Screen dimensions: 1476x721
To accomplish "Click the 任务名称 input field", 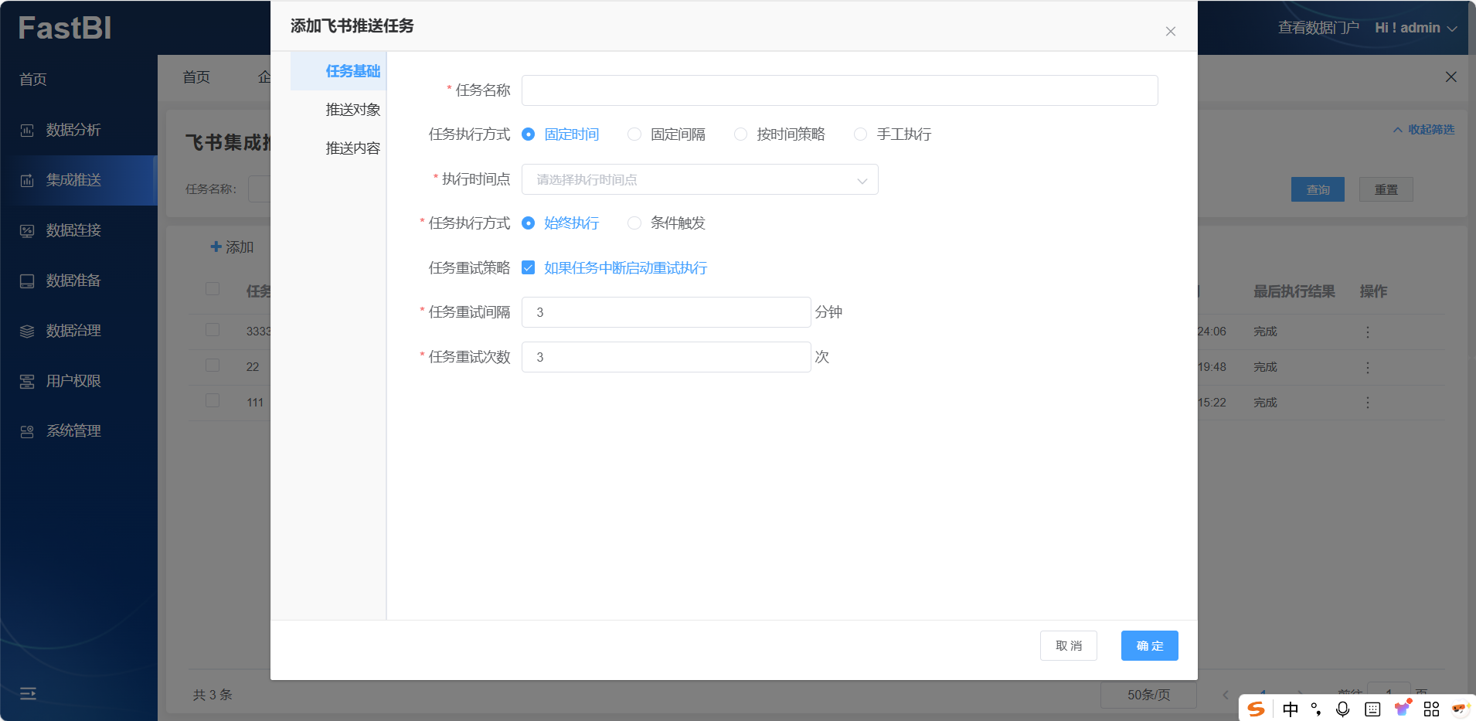I will click(839, 90).
